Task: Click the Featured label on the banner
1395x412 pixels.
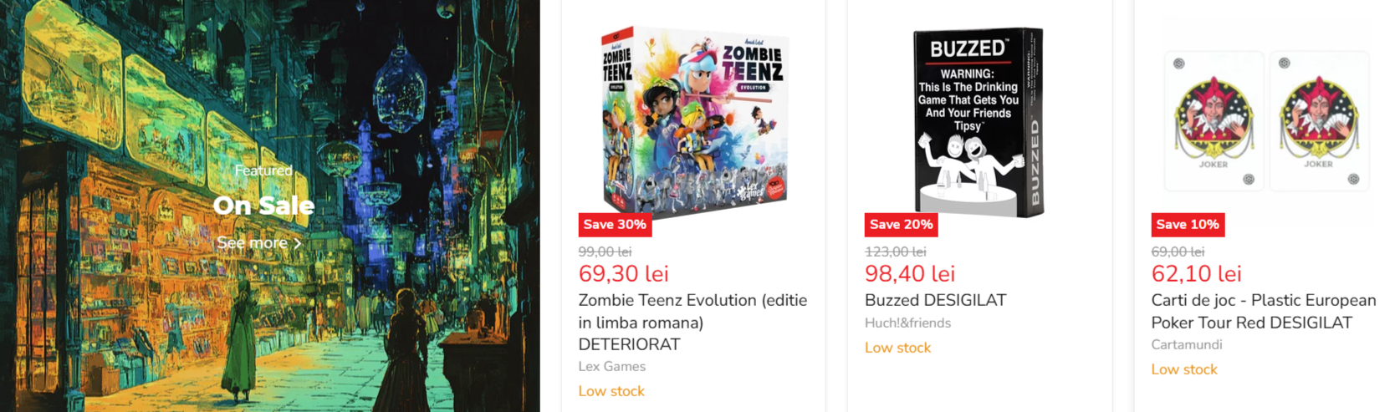Action: (x=263, y=170)
